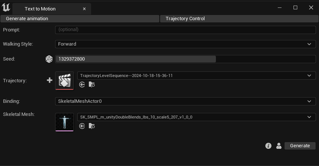The height and width of the screenshot is (166, 319).
Task: Click the dice icon to randomize seed
Action: 49,59
